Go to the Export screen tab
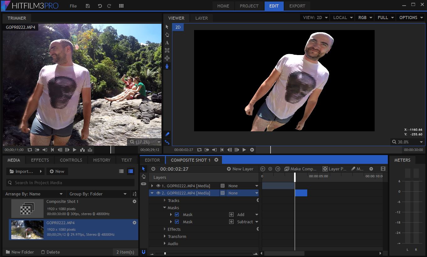427x257 pixels. tap(297, 6)
